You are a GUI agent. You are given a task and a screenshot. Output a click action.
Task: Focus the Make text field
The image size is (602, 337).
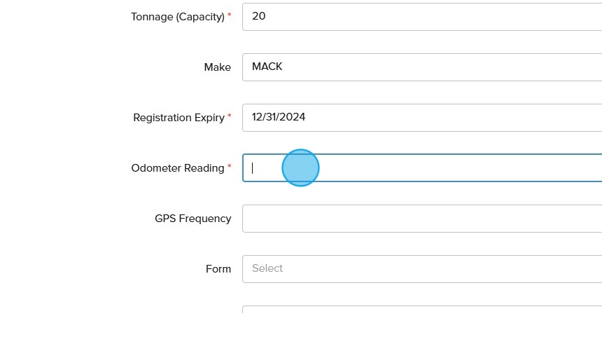coord(420,67)
